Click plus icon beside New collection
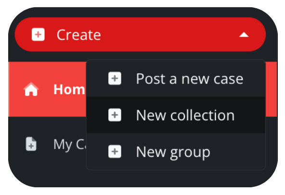Image resolution: width=285 pixels, height=195 pixels. click(x=115, y=115)
